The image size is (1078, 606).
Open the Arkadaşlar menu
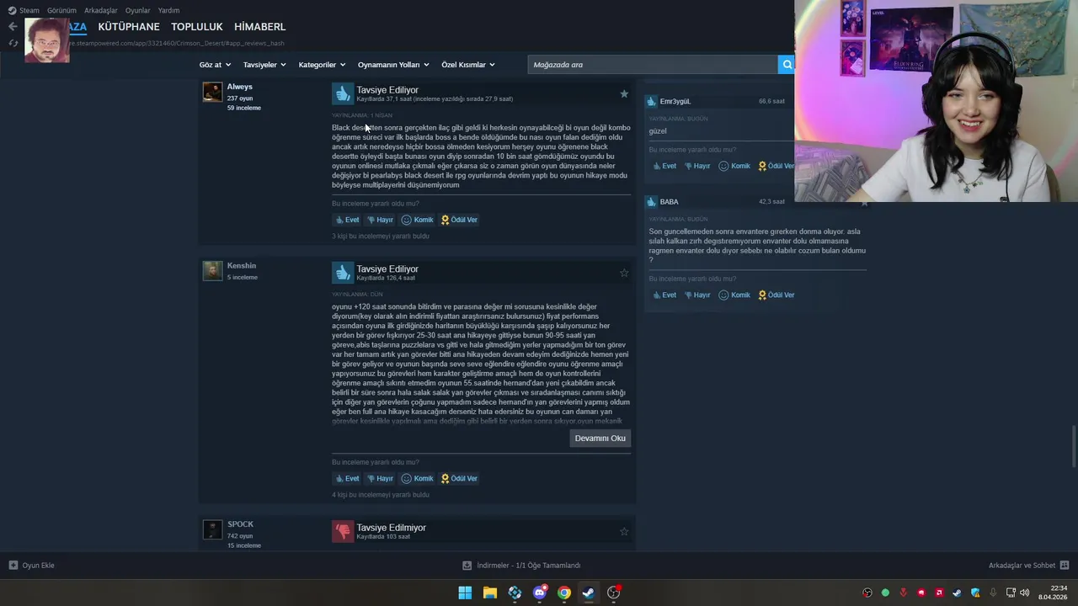pos(101,11)
